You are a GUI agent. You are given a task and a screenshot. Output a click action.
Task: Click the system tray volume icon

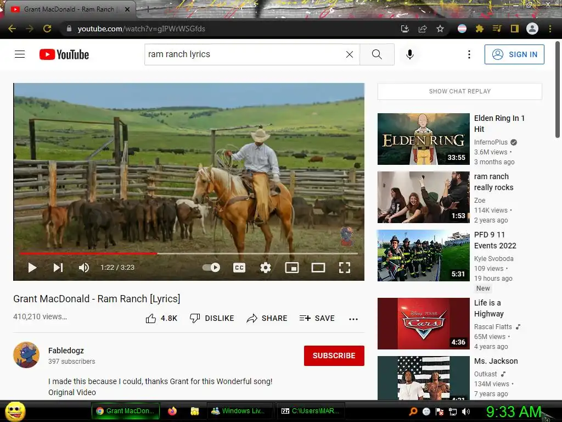tap(466, 412)
